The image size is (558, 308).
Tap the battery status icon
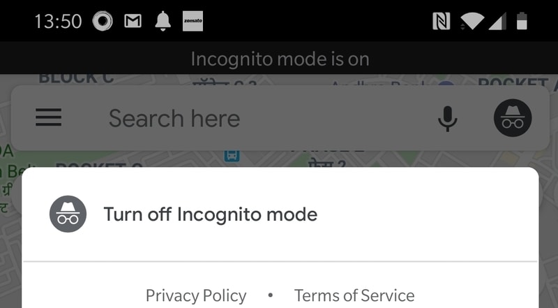522,22
